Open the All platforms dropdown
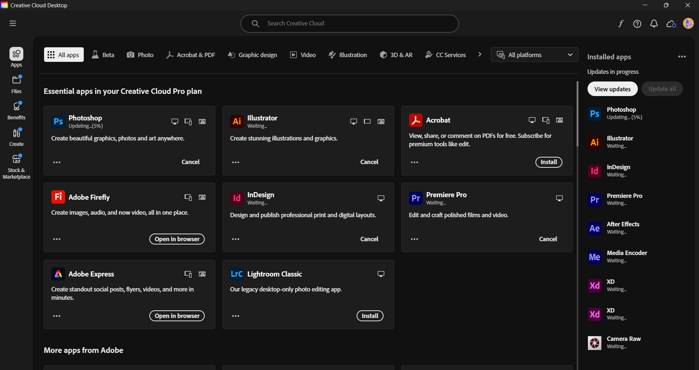Image resolution: width=699 pixels, height=370 pixels. point(534,55)
